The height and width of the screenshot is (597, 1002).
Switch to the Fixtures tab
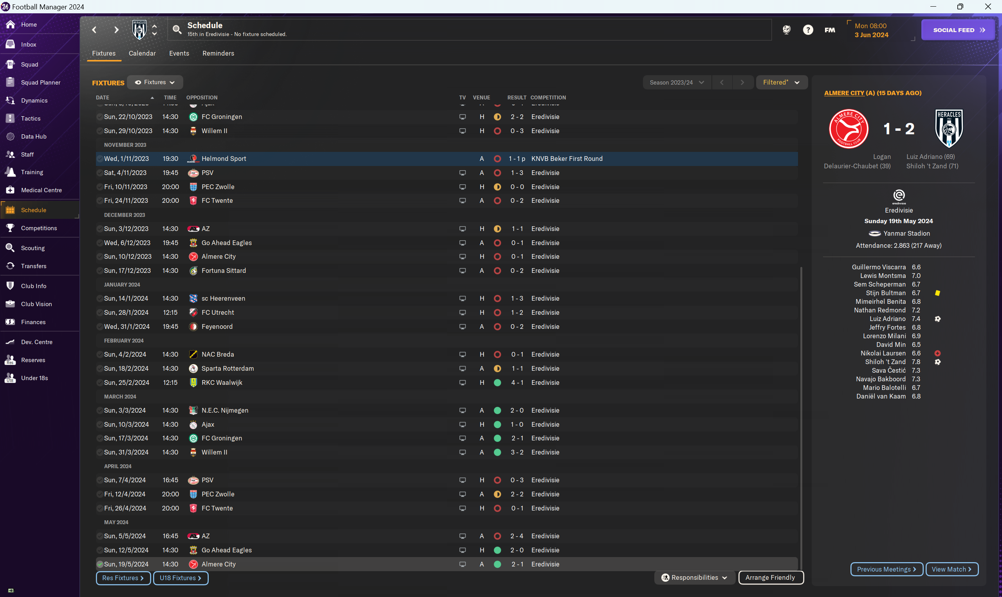coord(104,53)
